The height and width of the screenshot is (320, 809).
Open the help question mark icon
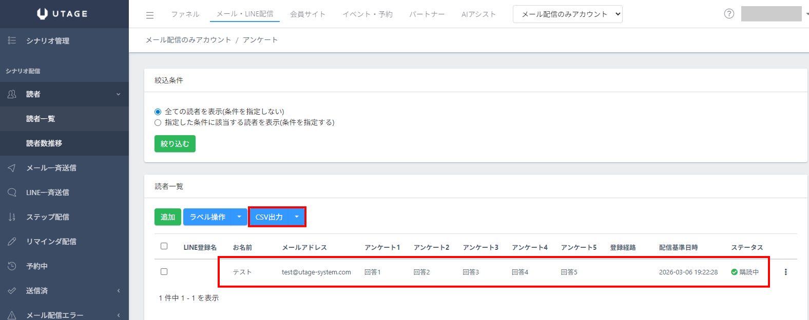(x=729, y=14)
